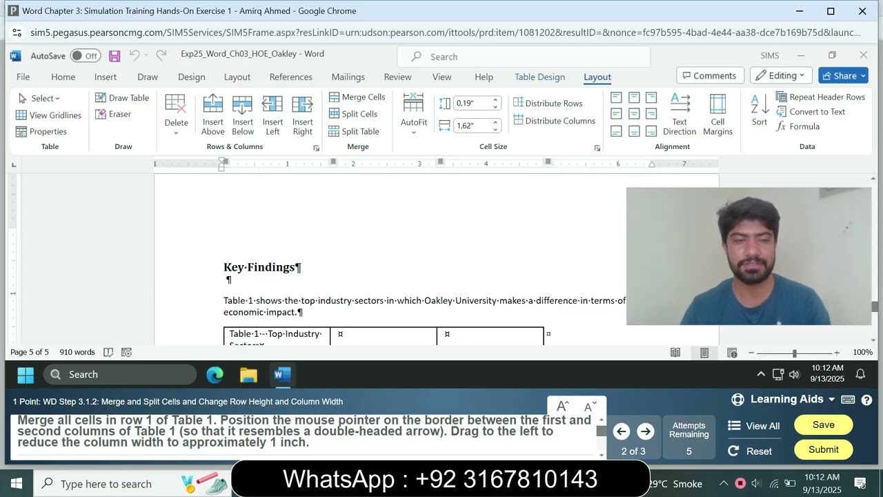This screenshot has height=497, width=883.
Task: Open the Comments pane
Action: (x=710, y=76)
